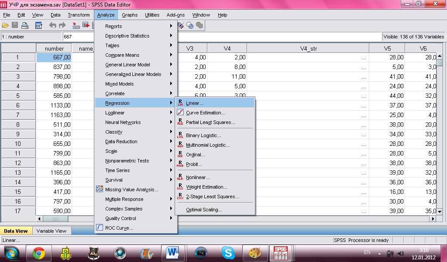
Task: Click the Redo arrow in toolbar
Action: [x=62, y=25]
